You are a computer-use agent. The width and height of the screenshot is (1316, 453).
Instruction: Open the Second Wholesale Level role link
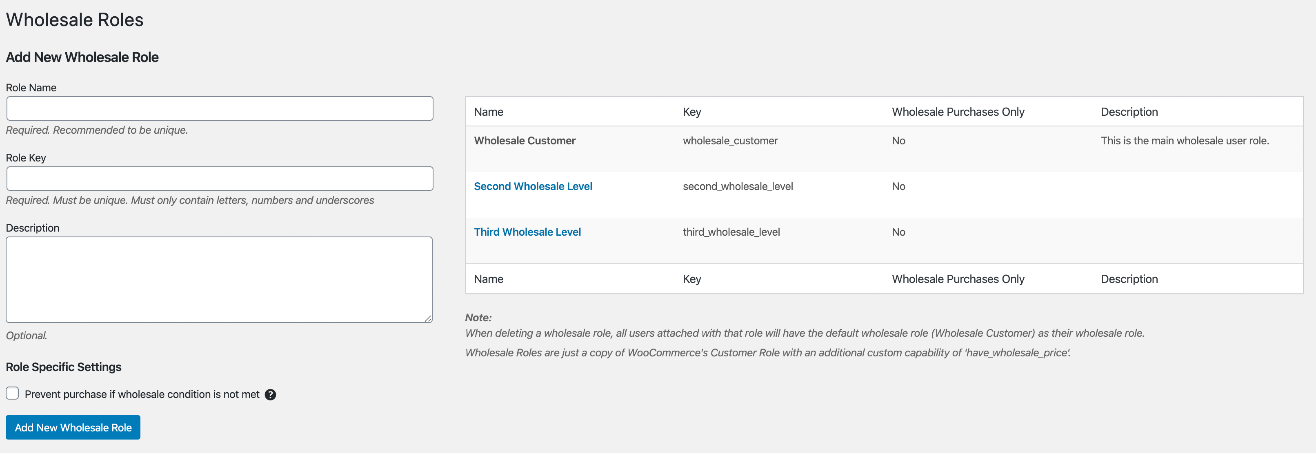(x=533, y=186)
